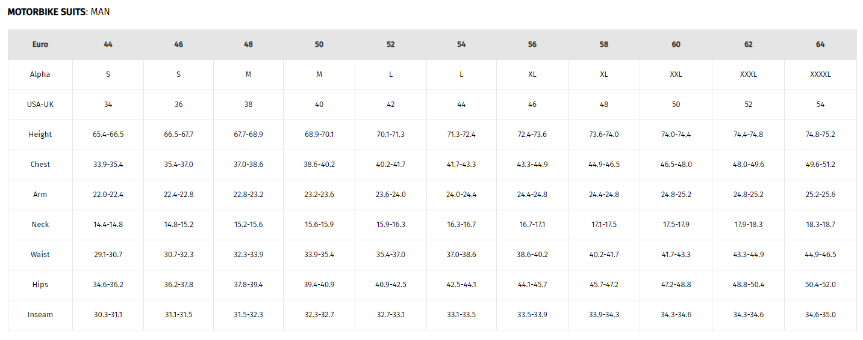Click the Waist row label

click(x=40, y=255)
